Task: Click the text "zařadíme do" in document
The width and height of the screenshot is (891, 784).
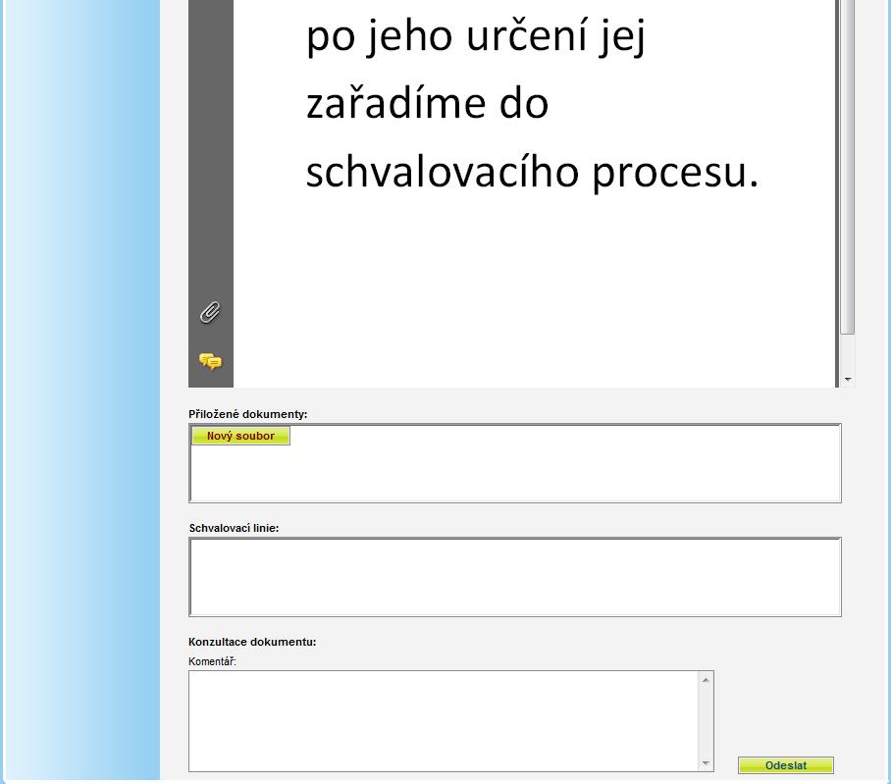Action: 427,104
